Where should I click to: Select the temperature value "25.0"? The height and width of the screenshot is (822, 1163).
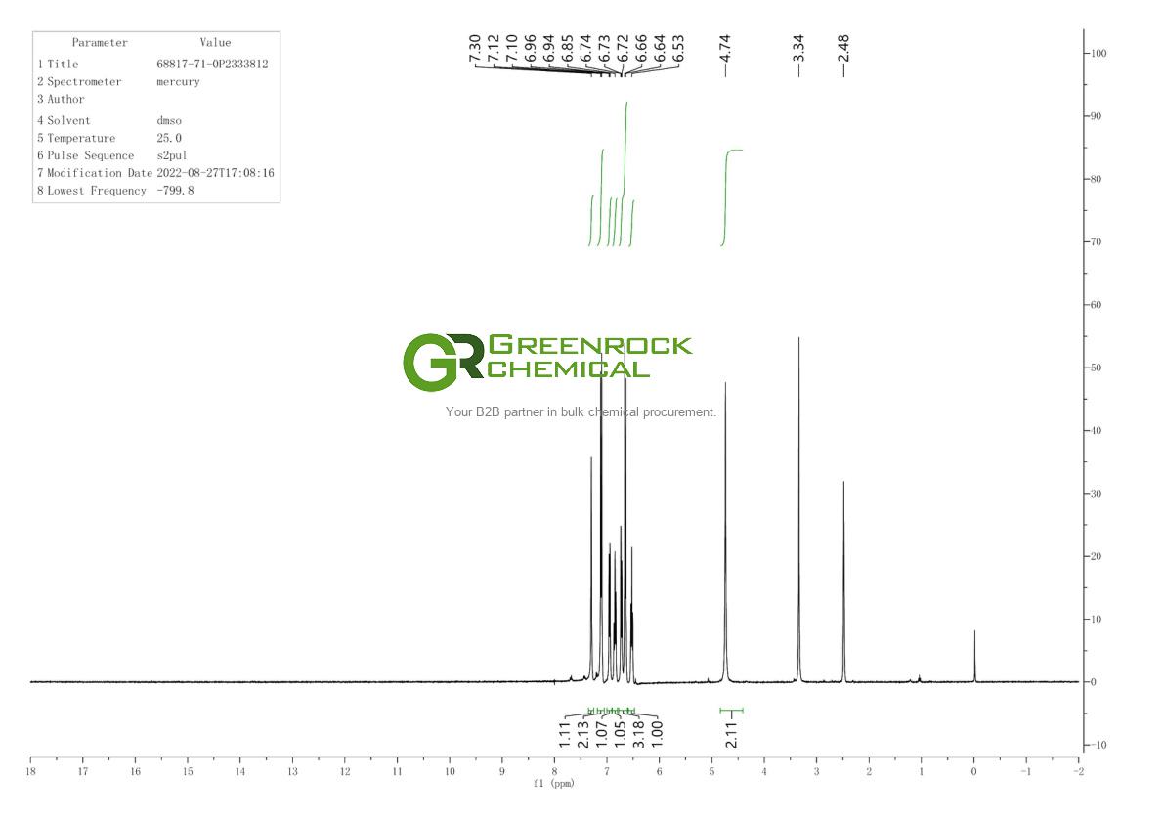(x=169, y=138)
